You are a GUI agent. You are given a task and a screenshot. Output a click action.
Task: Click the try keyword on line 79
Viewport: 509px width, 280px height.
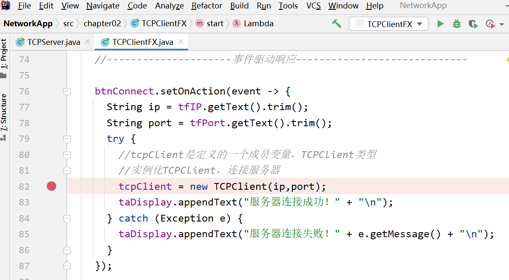(x=115, y=139)
